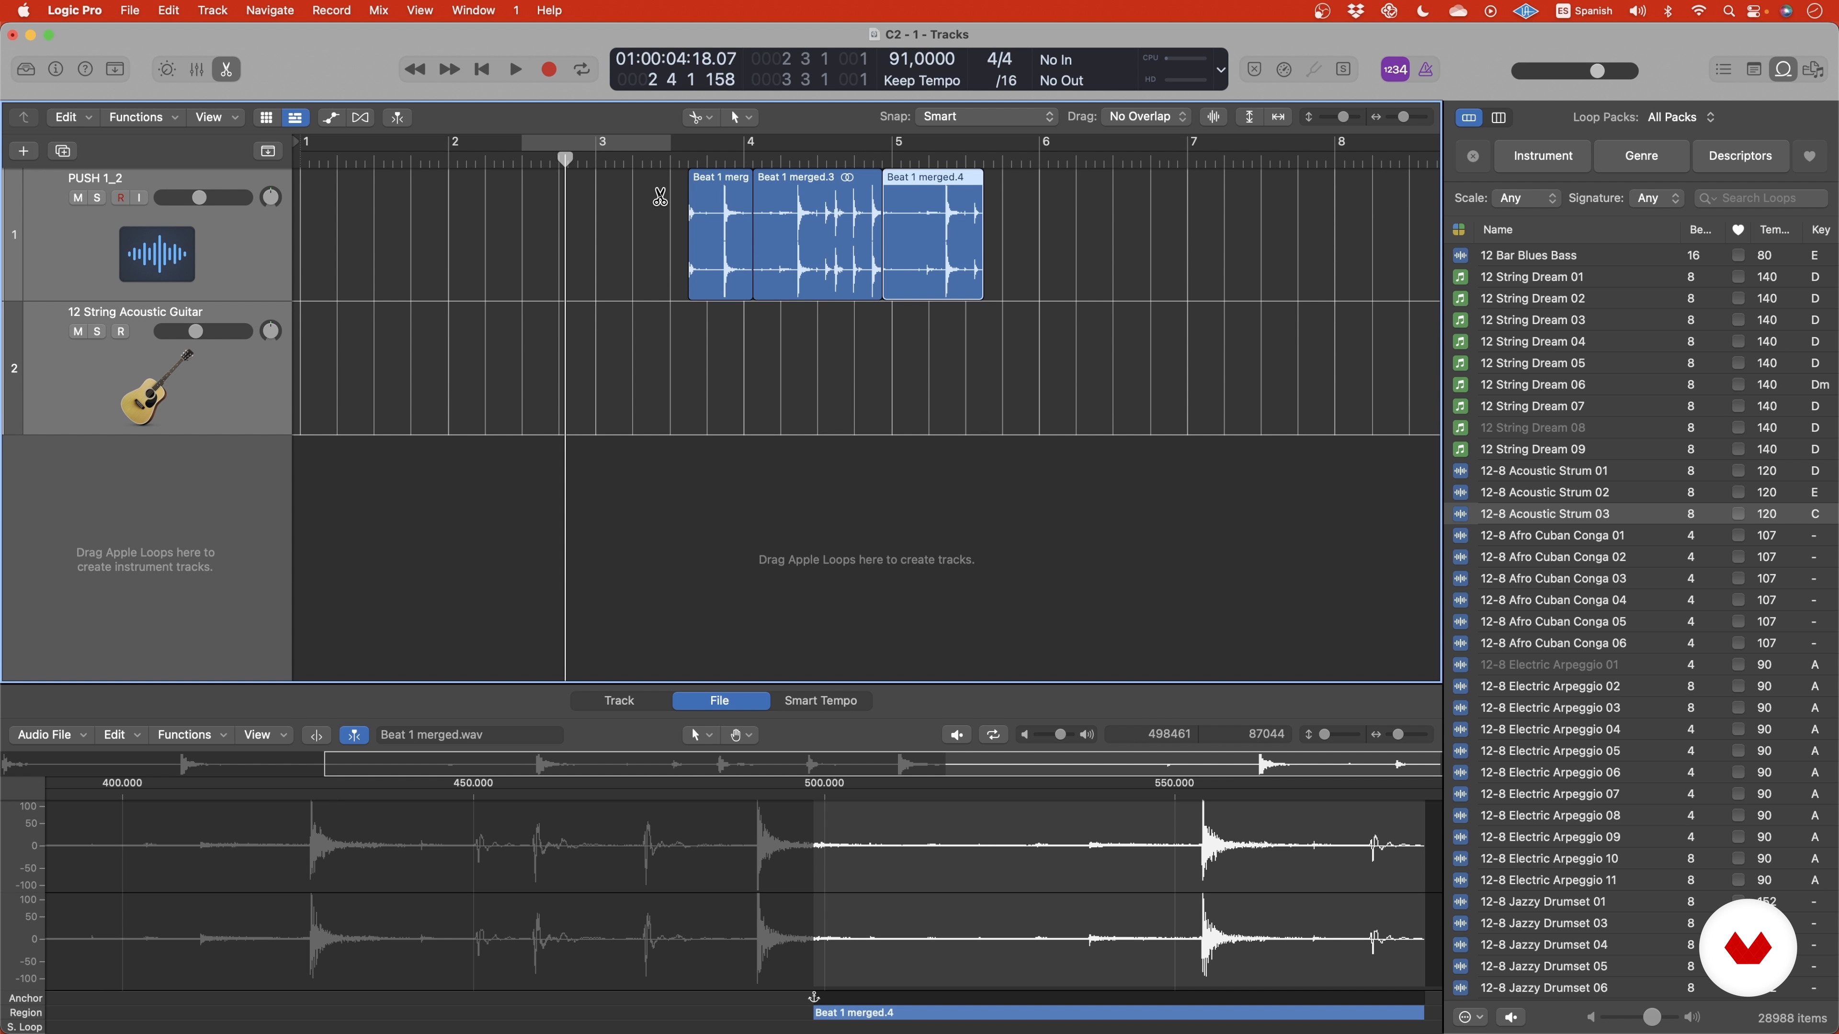Filter loops by favorites heart button

pos(1809,156)
